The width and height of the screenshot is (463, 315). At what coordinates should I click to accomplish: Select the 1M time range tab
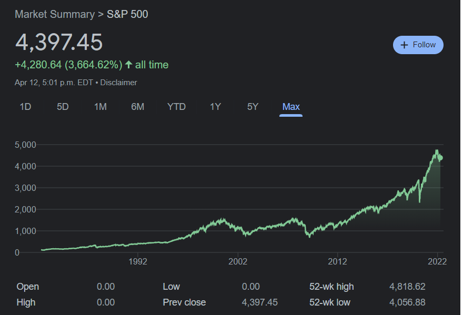coord(100,107)
